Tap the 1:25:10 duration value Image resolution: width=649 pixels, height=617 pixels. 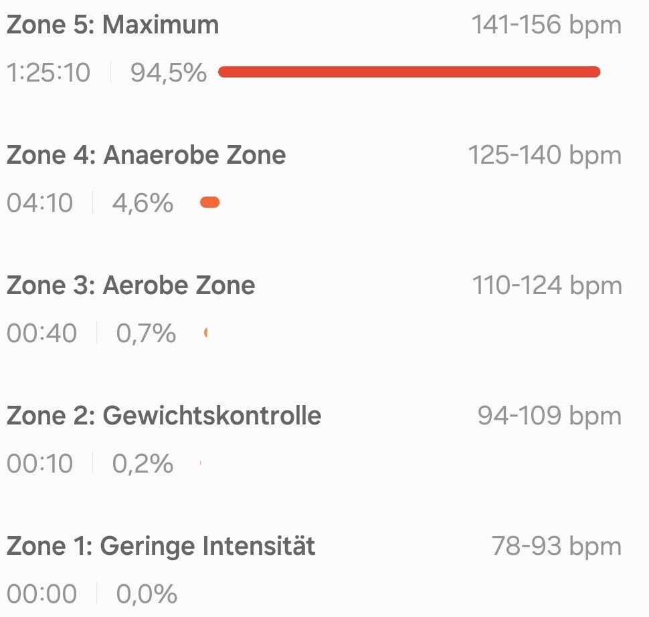tap(48, 72)
